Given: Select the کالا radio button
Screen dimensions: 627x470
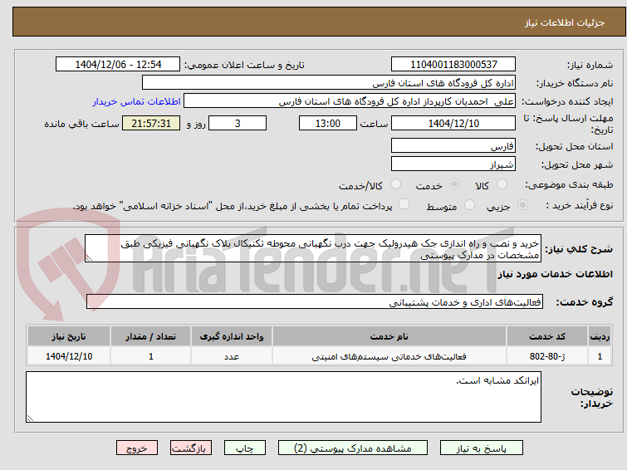Looking at the screenshot, I should (502, 184).
